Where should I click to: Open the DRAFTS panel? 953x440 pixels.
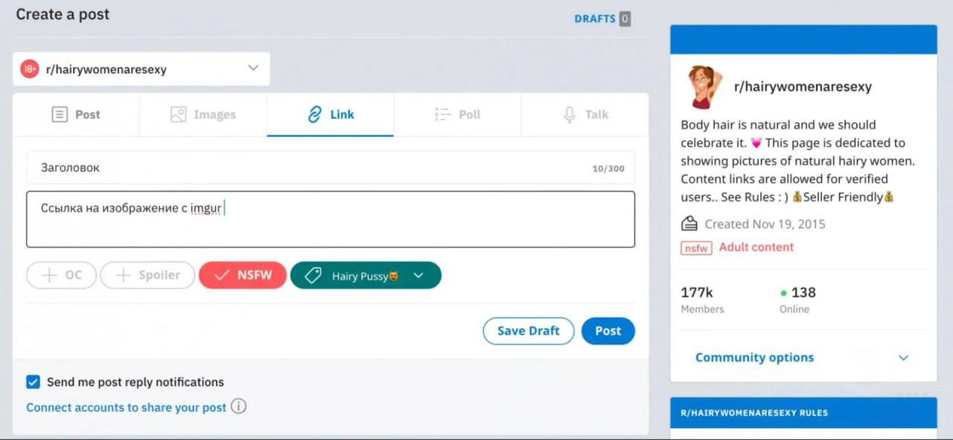[x=595, y=19]
